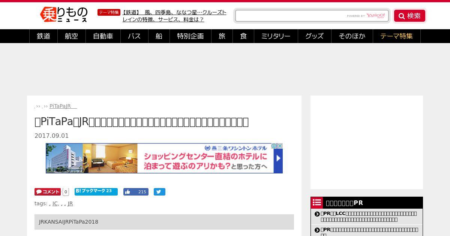Click the comment count 0 bubble
Viewport: 450px width, 236px height.
tap(66, 192)
